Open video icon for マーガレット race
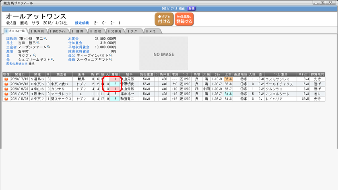This screenshot has height=190, width=338. [6, 94]
